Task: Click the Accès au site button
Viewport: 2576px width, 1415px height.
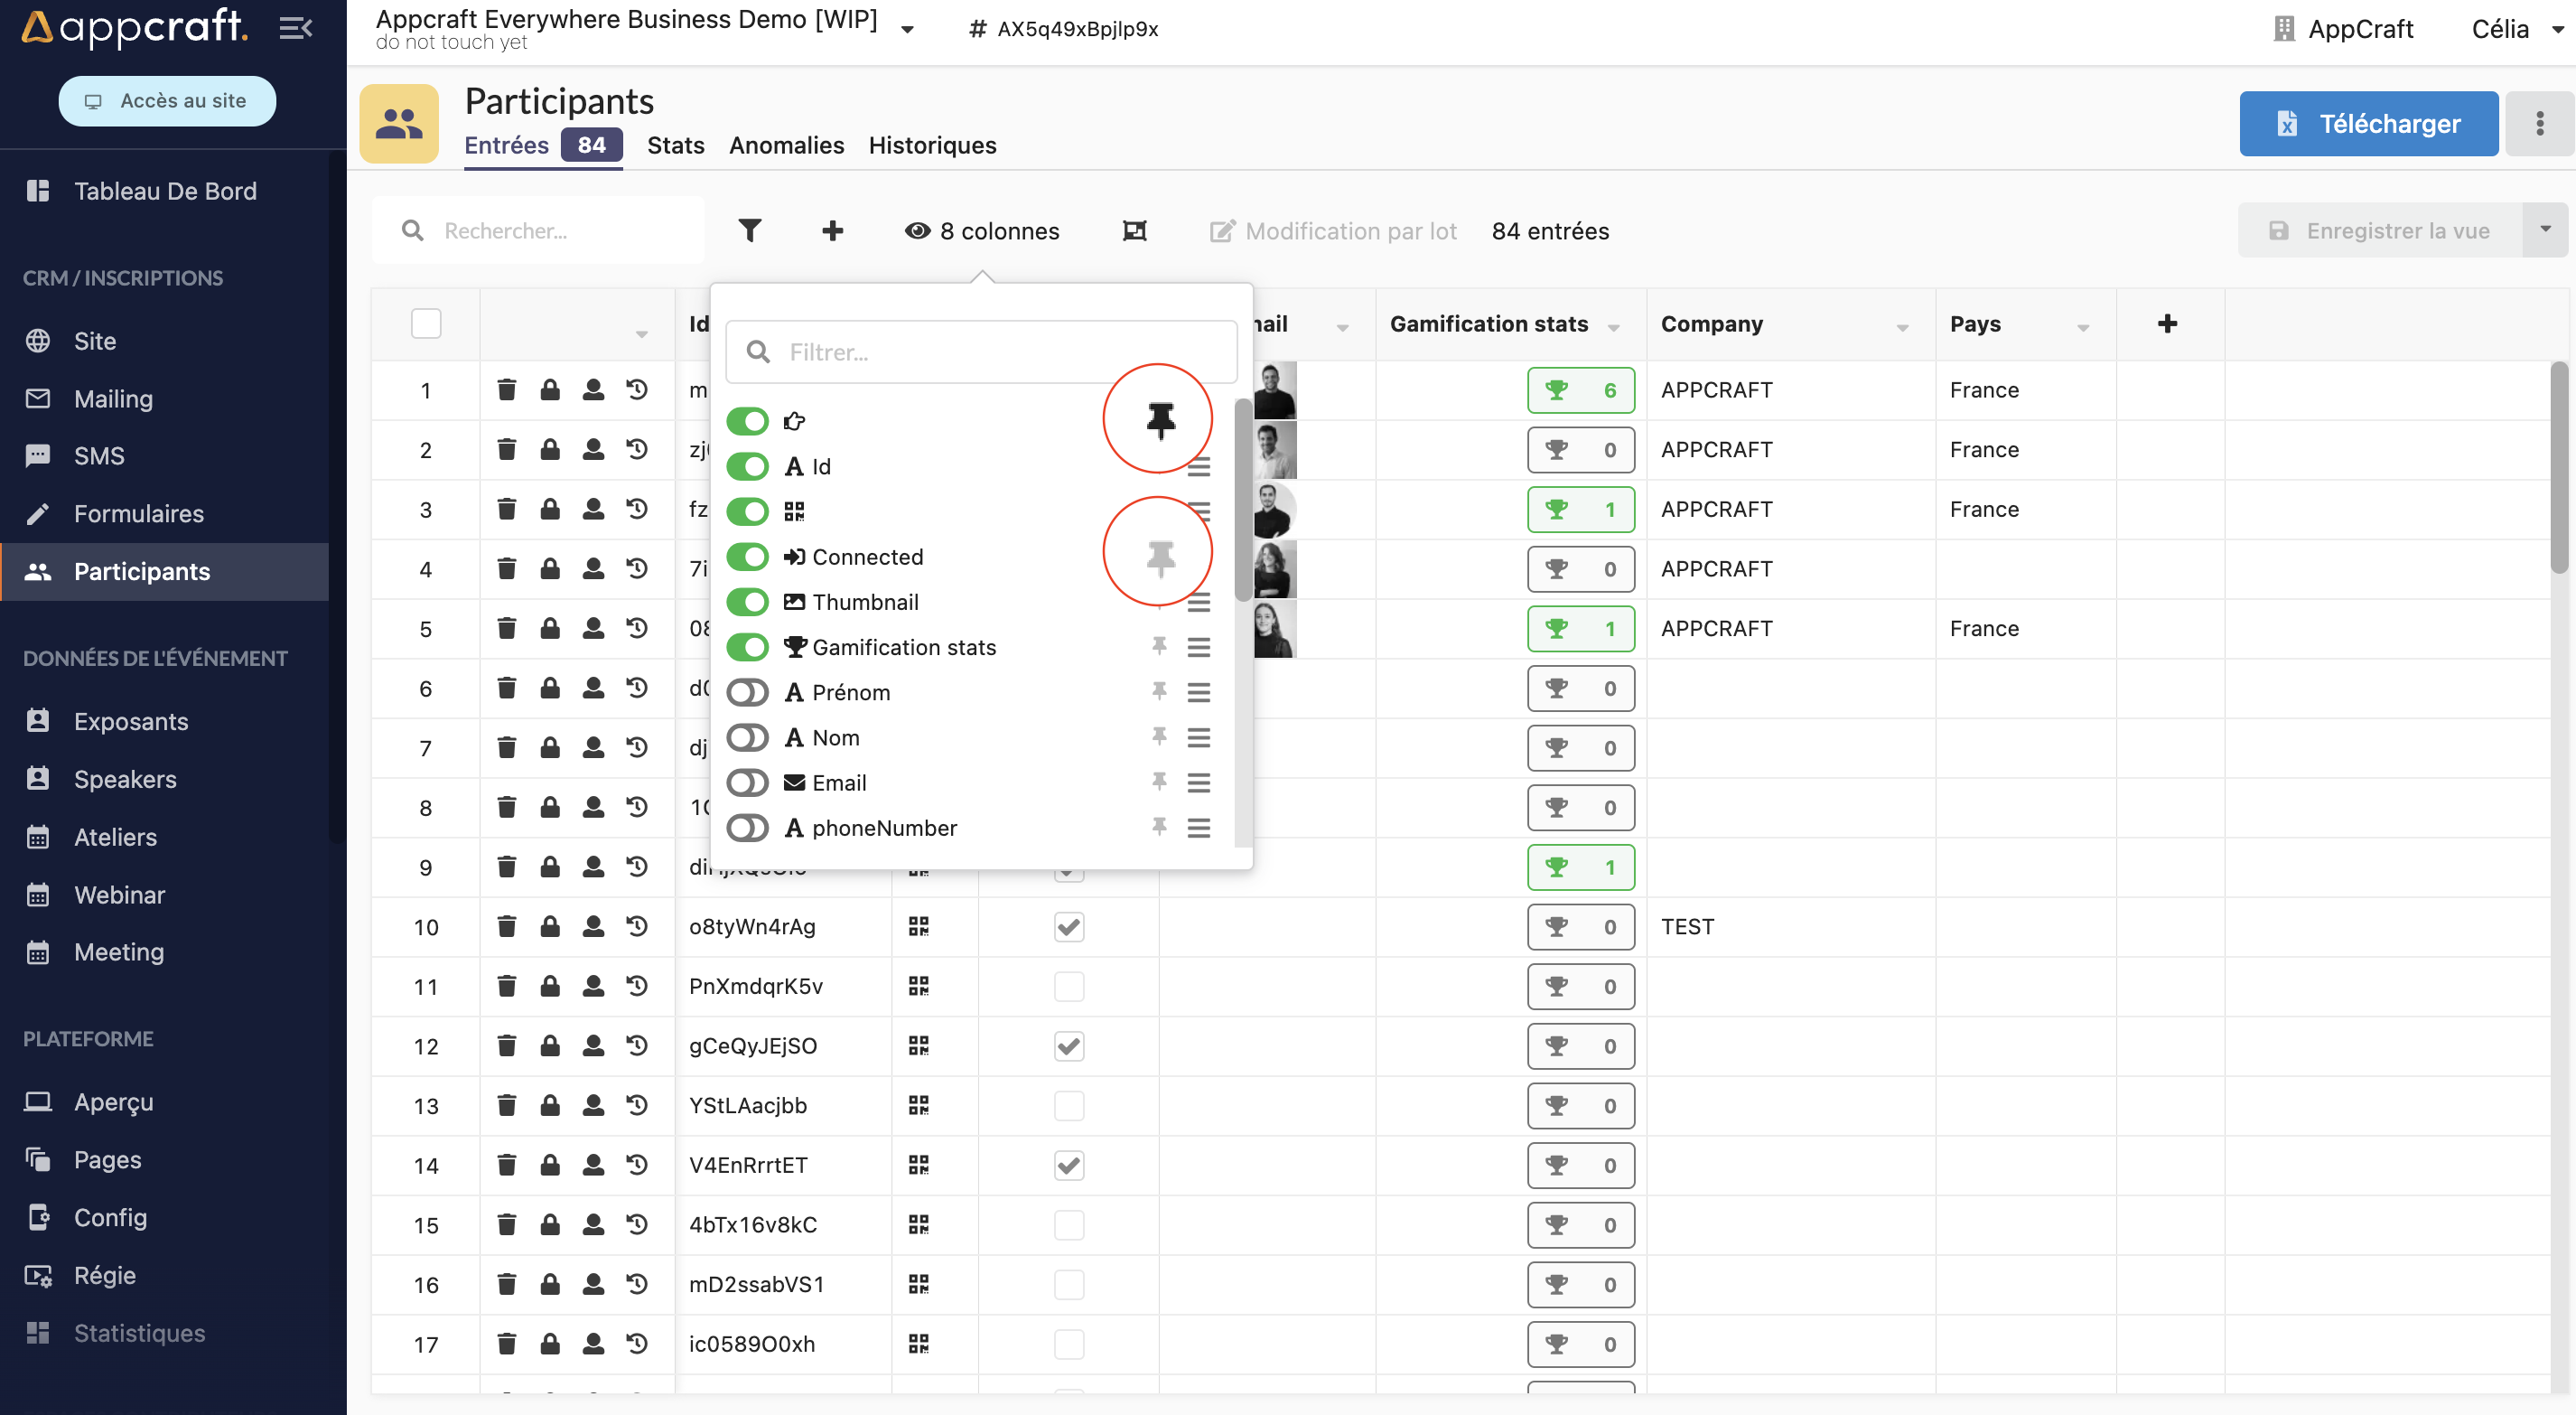Action: (x=167, y=100)
